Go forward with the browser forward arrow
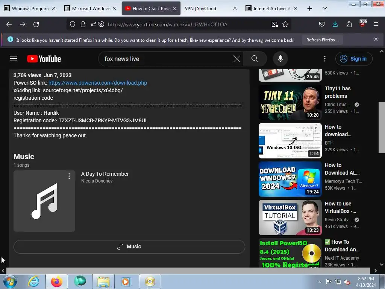The width and height of the screenshot is (385, 289). click(x=23, y=24)
